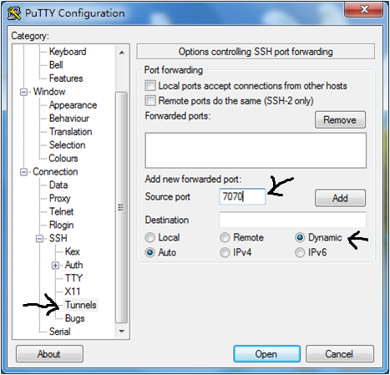Click the Add button

[x=340, y=198]
